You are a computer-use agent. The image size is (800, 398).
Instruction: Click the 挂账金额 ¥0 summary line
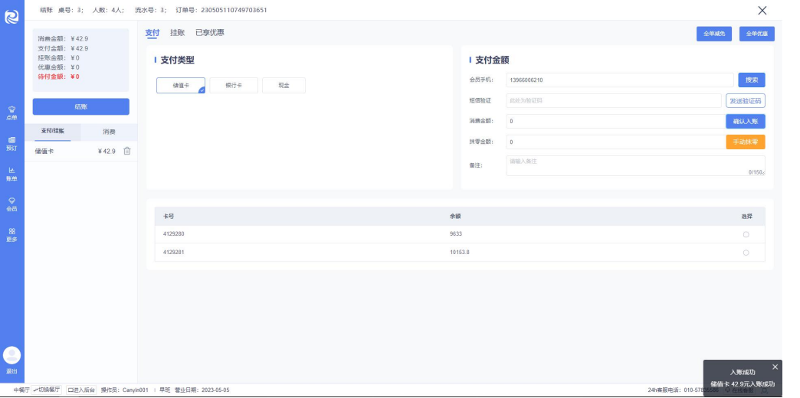click(x=59, y=57)
